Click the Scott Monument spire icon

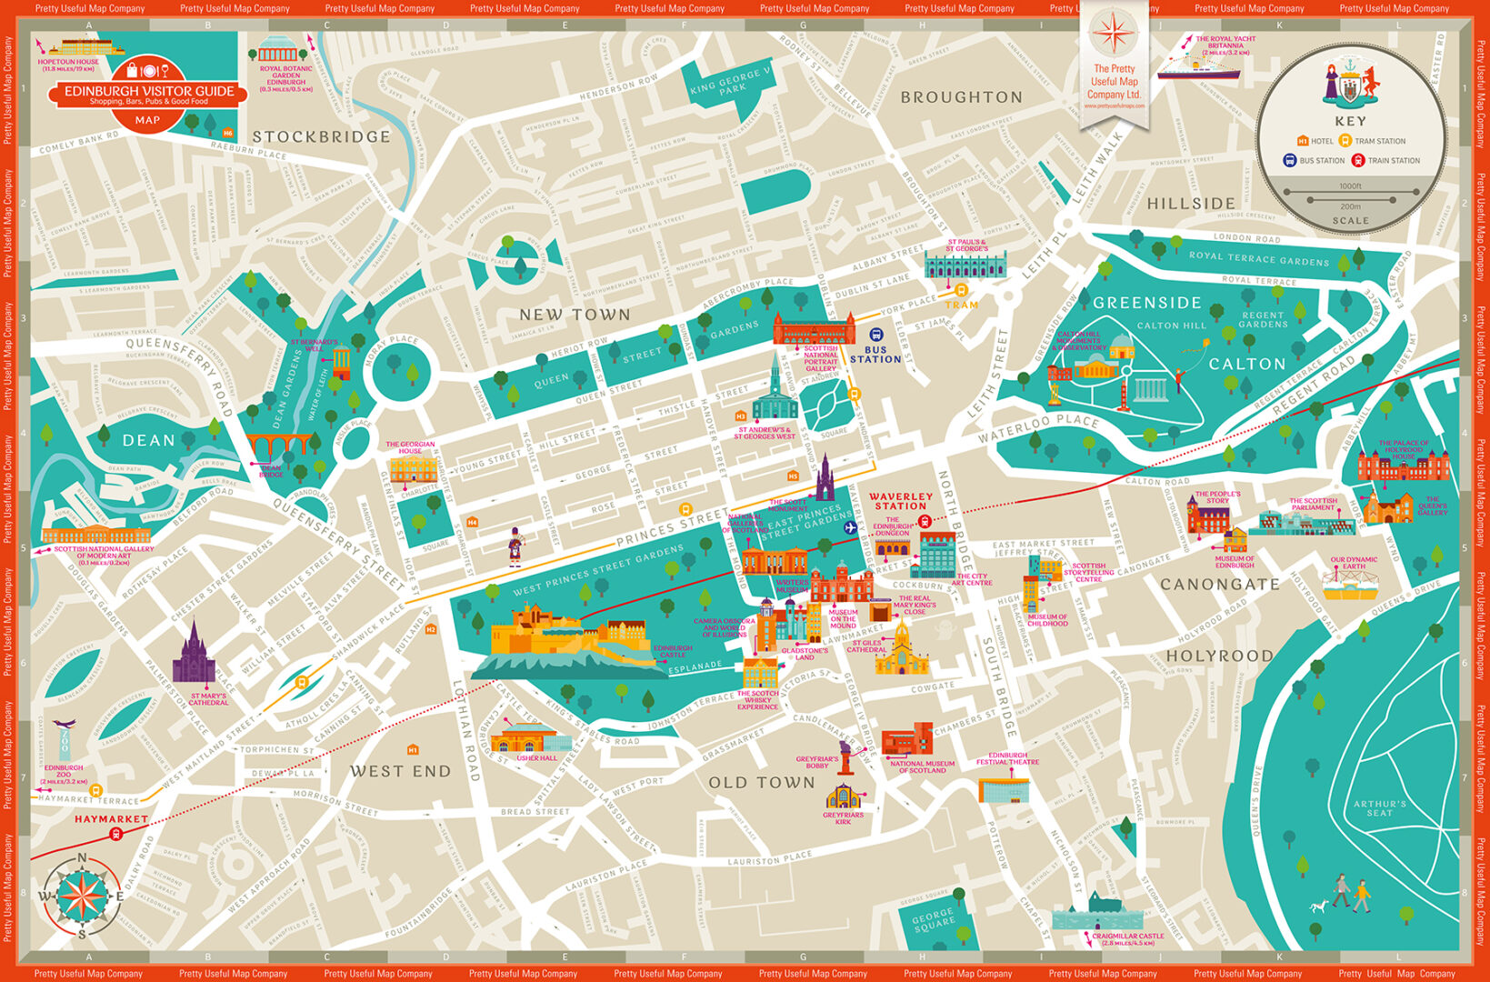point(825,479)
